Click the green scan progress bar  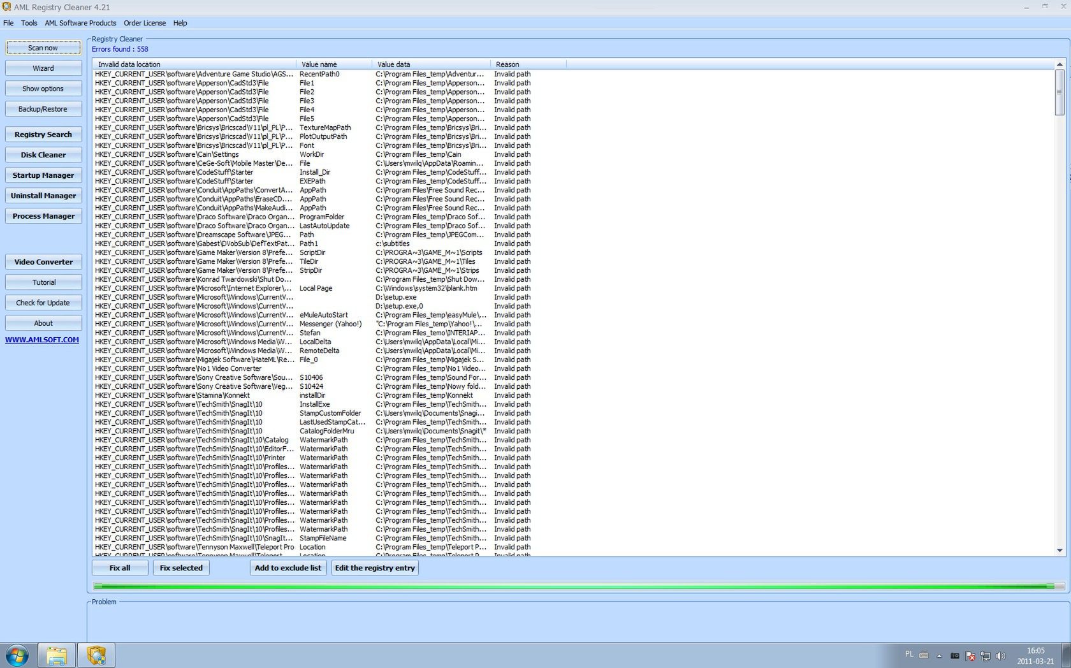point(578,586)
